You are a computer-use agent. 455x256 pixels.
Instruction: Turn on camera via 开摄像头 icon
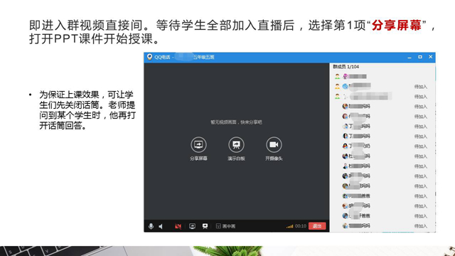click(x=274, y=144)
